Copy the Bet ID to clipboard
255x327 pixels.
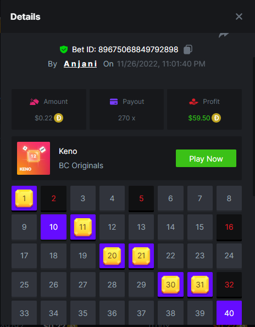[188, 49]
